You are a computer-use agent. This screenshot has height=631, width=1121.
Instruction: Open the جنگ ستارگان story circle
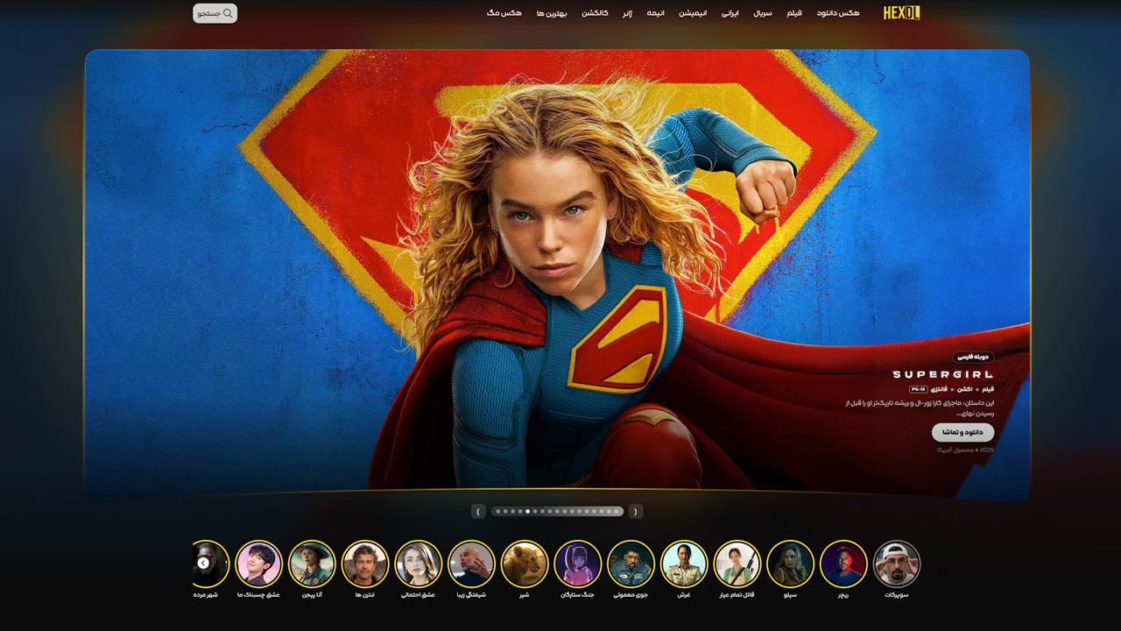[578, 564]
